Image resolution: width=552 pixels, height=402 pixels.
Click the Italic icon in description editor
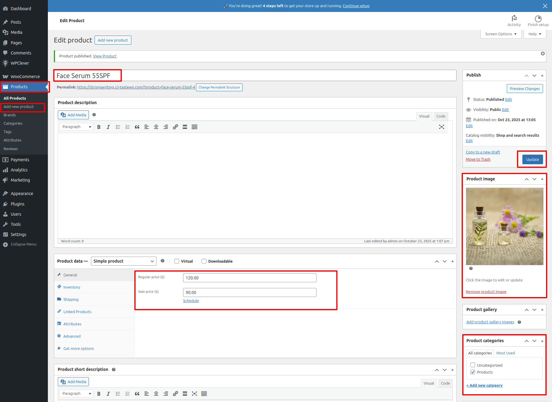click(108, 127)
